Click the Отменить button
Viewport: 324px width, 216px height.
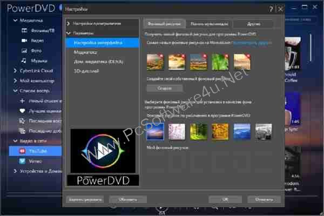tap(264, 200)
